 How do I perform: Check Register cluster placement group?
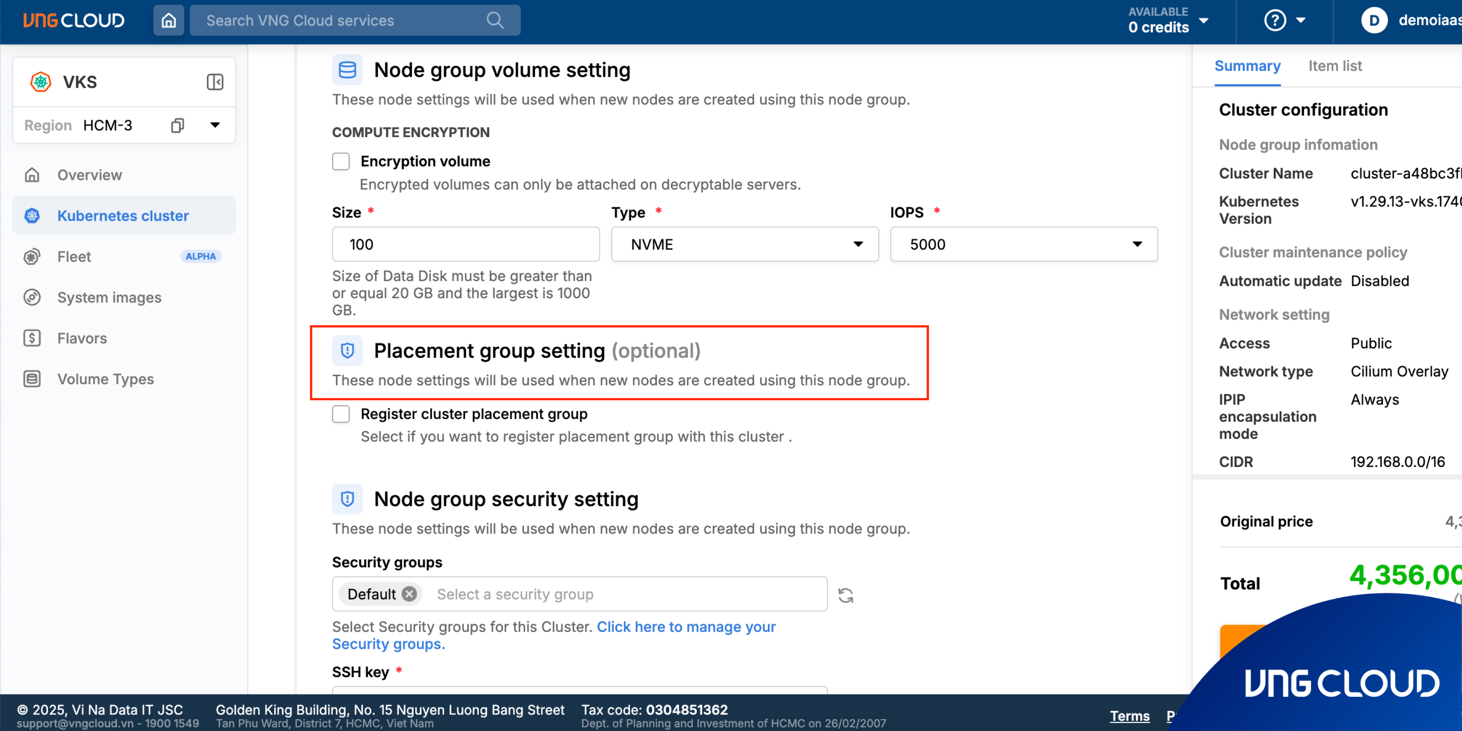pyautogui.click(x=340, y=414)
